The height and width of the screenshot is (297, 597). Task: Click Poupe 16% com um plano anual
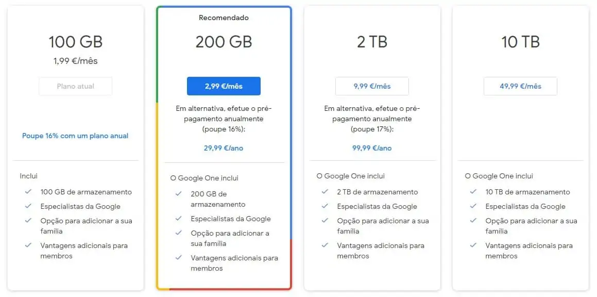[x=75, y=136]
